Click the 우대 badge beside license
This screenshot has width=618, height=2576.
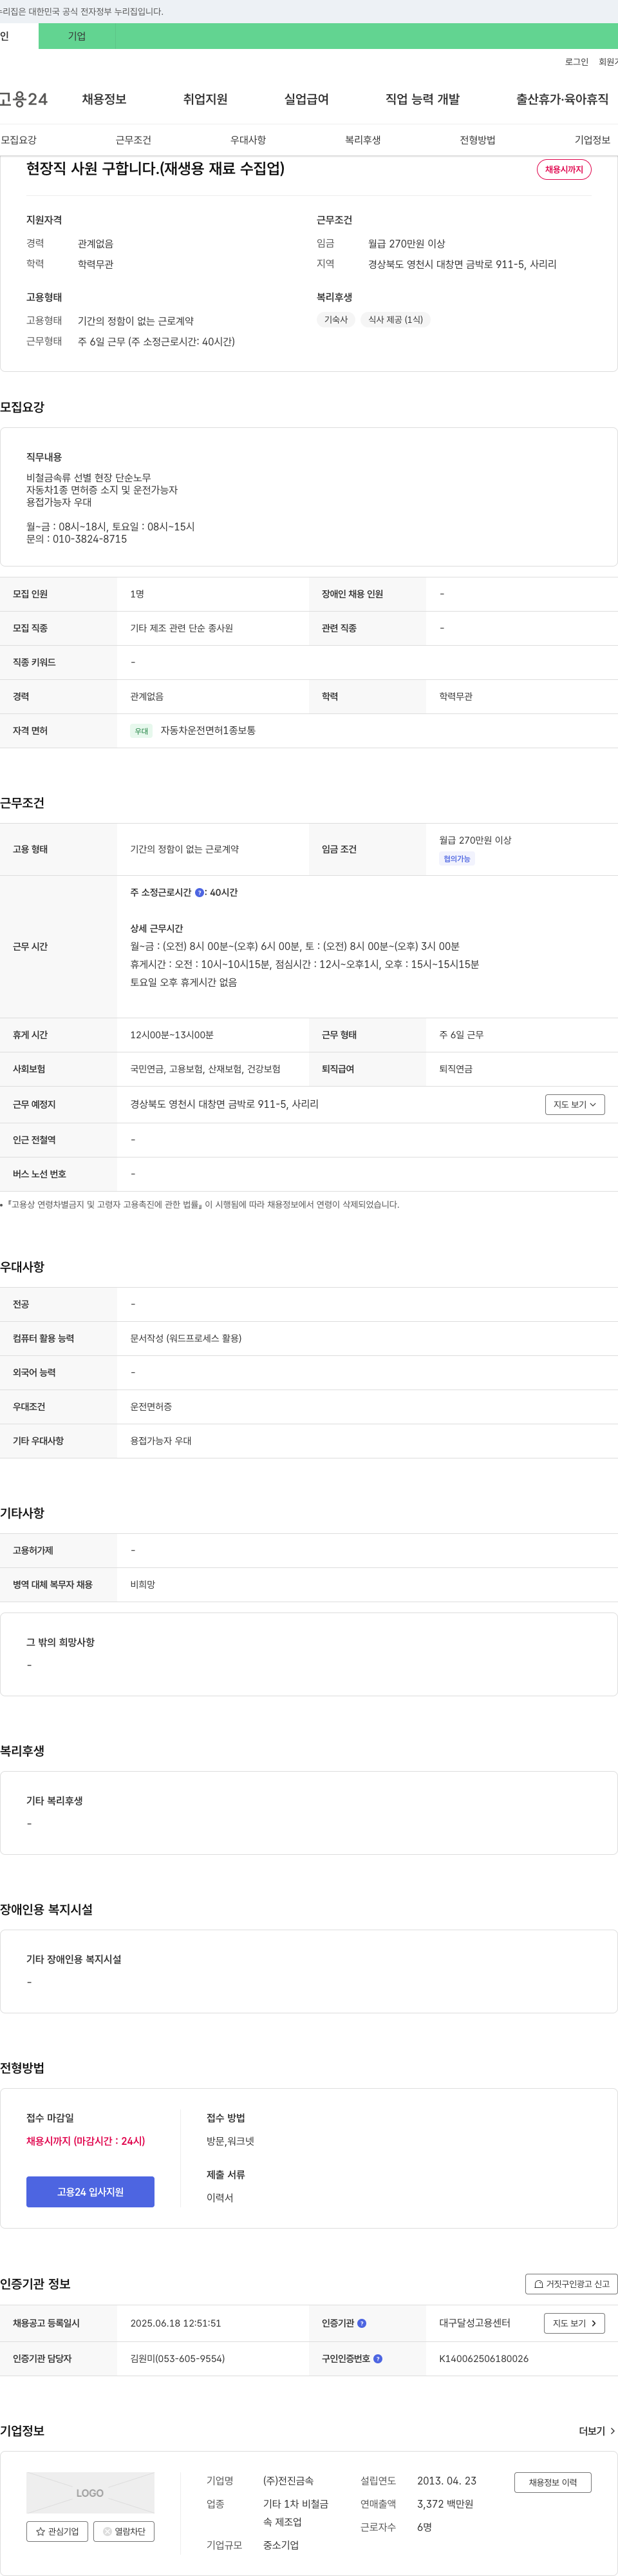coord(142,731)
